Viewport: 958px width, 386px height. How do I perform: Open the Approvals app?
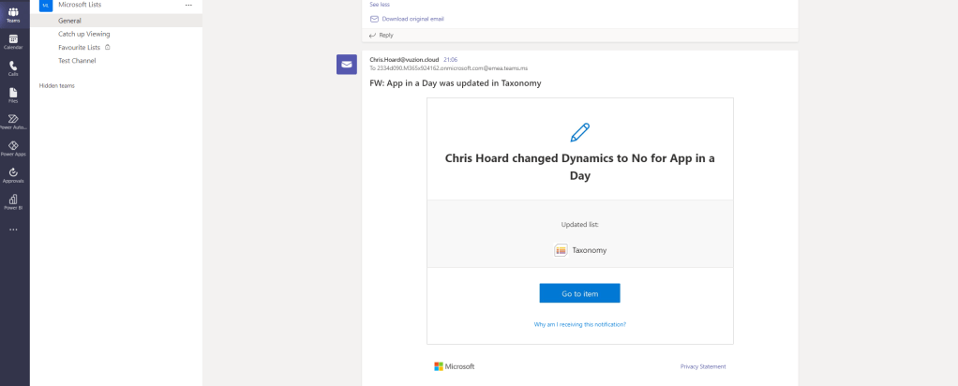[x=13, y=174]
